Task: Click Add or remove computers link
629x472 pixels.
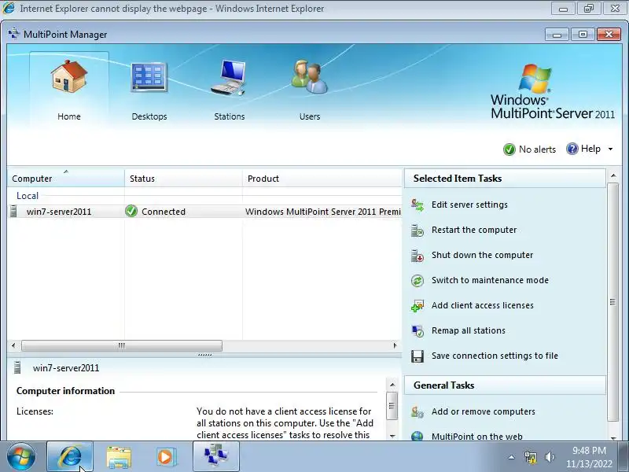Action: [x=483, y=411]
